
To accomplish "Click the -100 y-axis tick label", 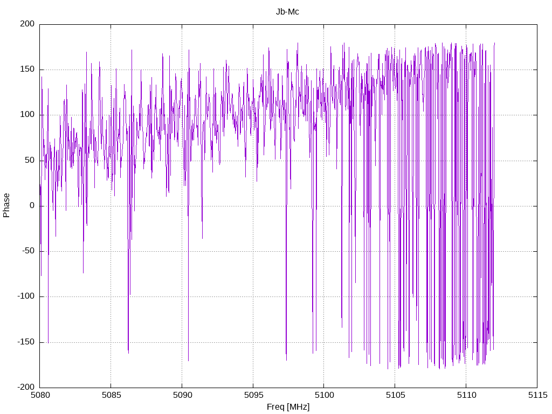I will (x=26, y=296).
